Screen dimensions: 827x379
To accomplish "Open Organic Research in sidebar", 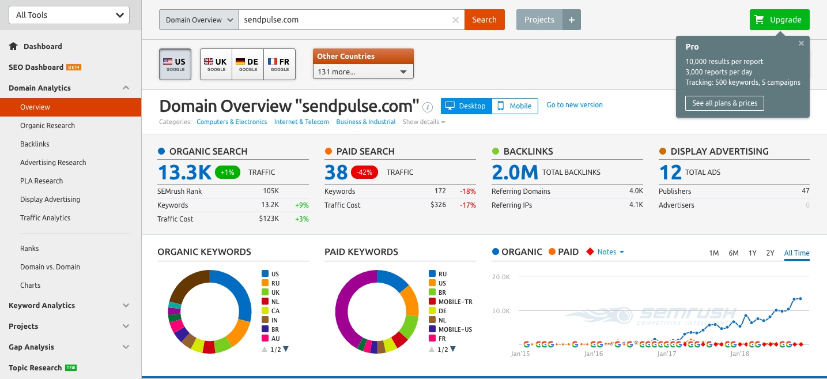I will 47,126.
